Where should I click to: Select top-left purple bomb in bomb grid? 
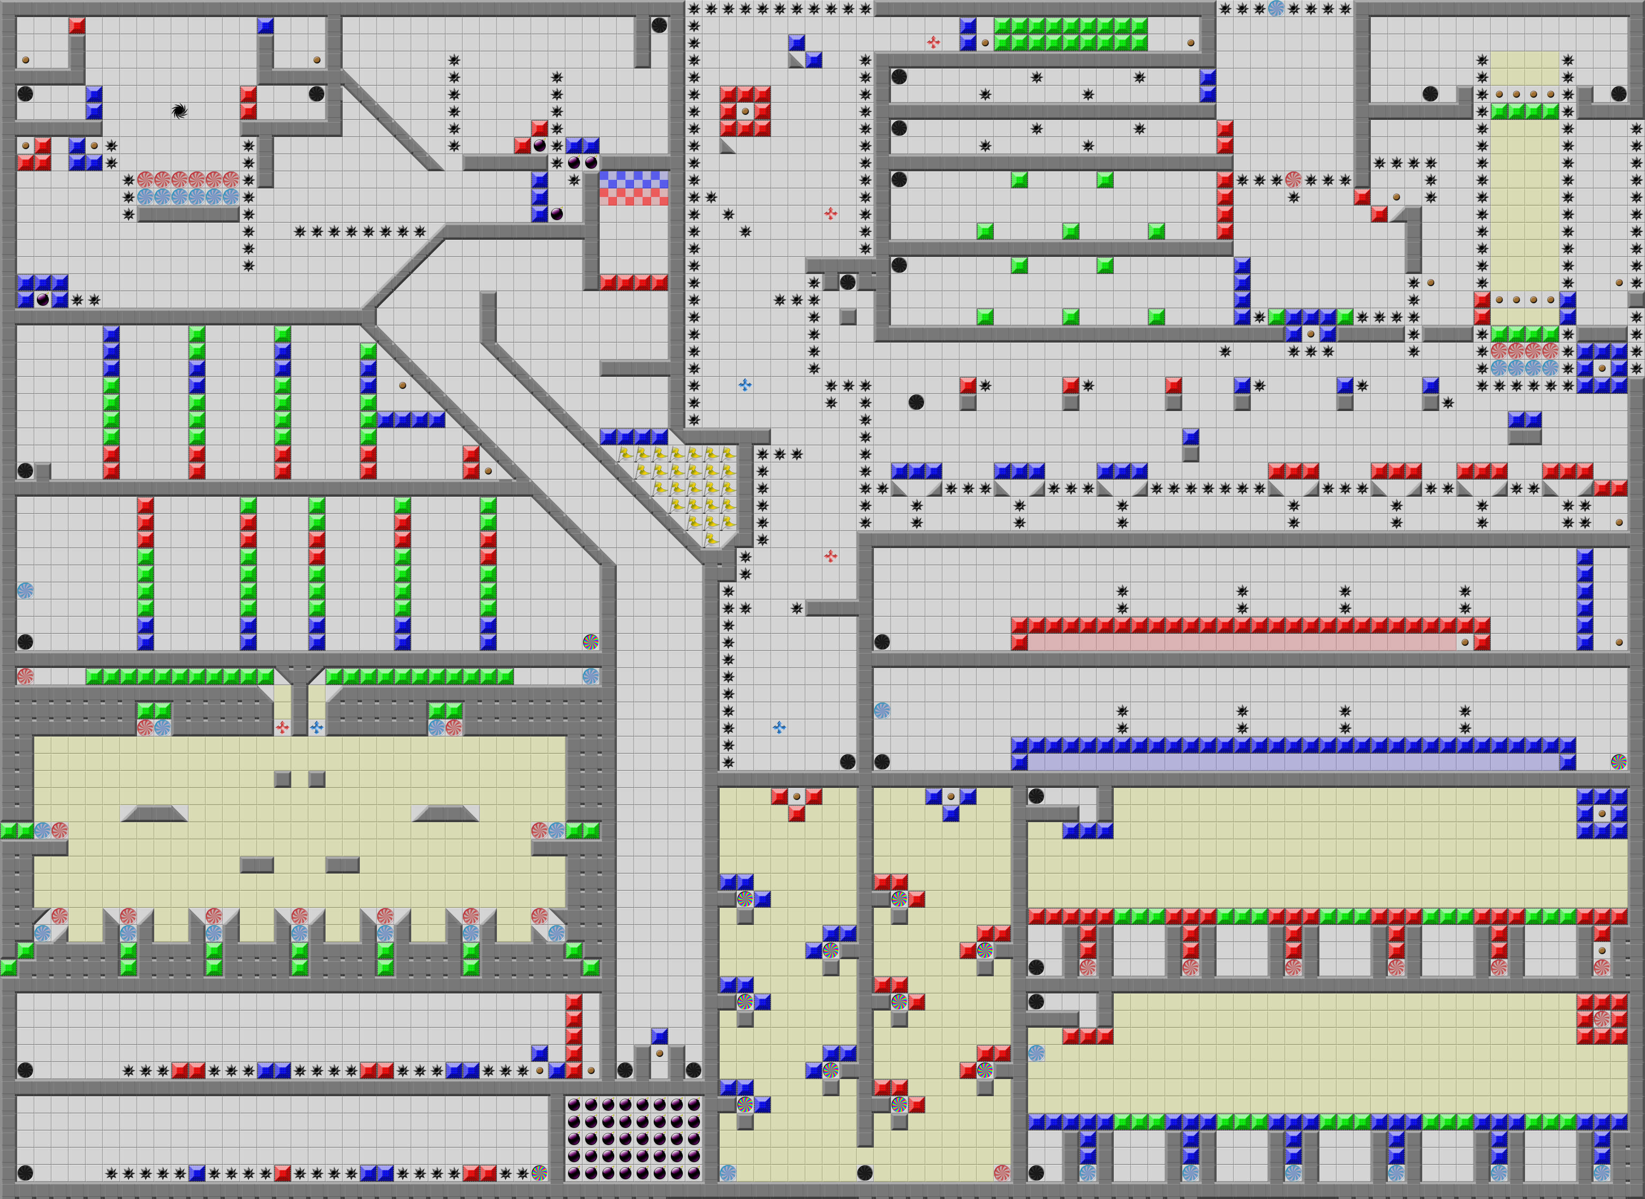574,1105
